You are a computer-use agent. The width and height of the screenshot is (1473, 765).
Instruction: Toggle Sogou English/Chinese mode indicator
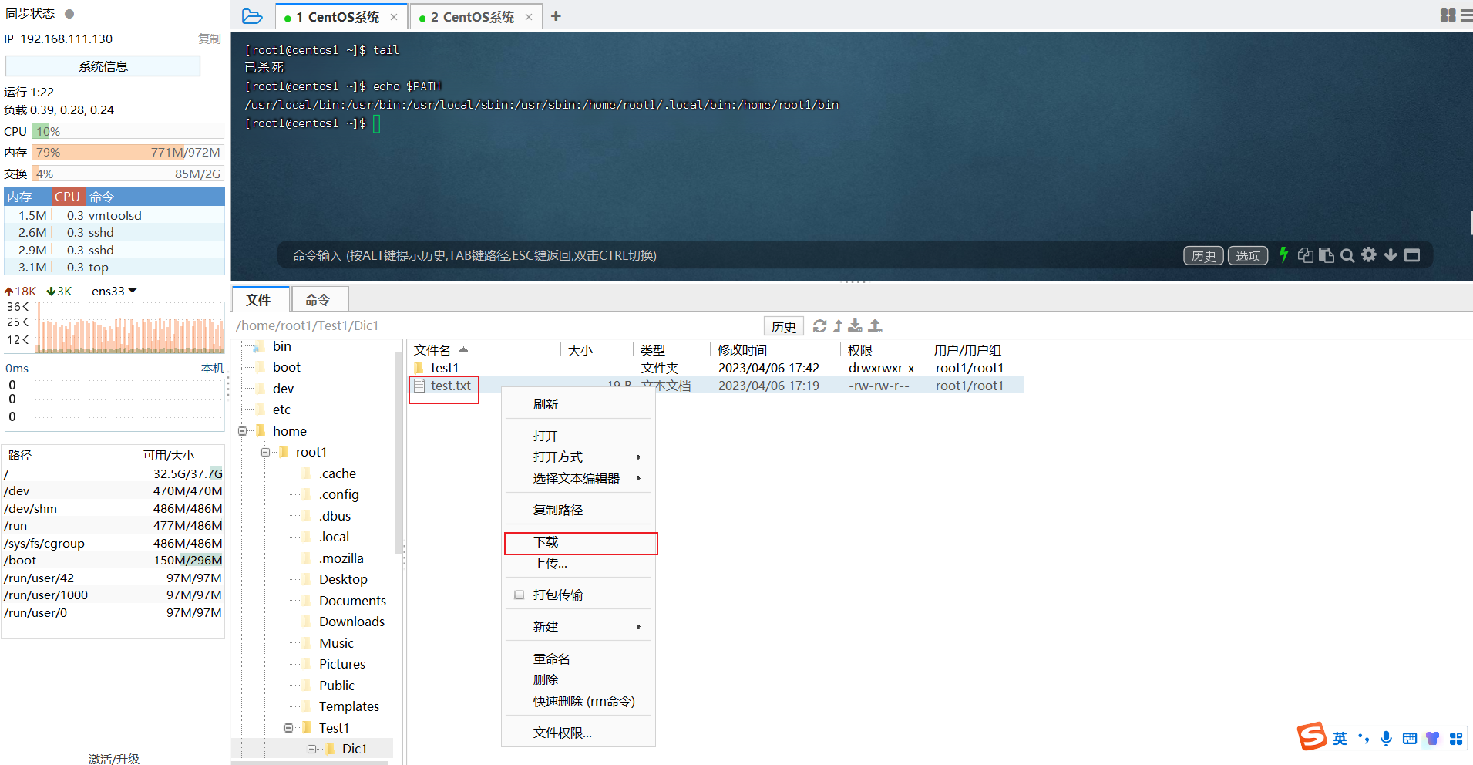pos(1340,738)
